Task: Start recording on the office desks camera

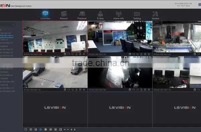Action: pyautogui.click(x=134, y=54)
